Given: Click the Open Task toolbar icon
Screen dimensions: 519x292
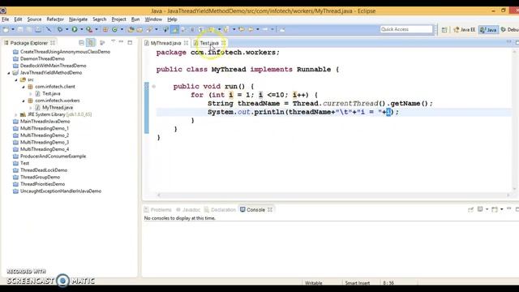Looking at the screenshot, I should [x=139, y=30].
